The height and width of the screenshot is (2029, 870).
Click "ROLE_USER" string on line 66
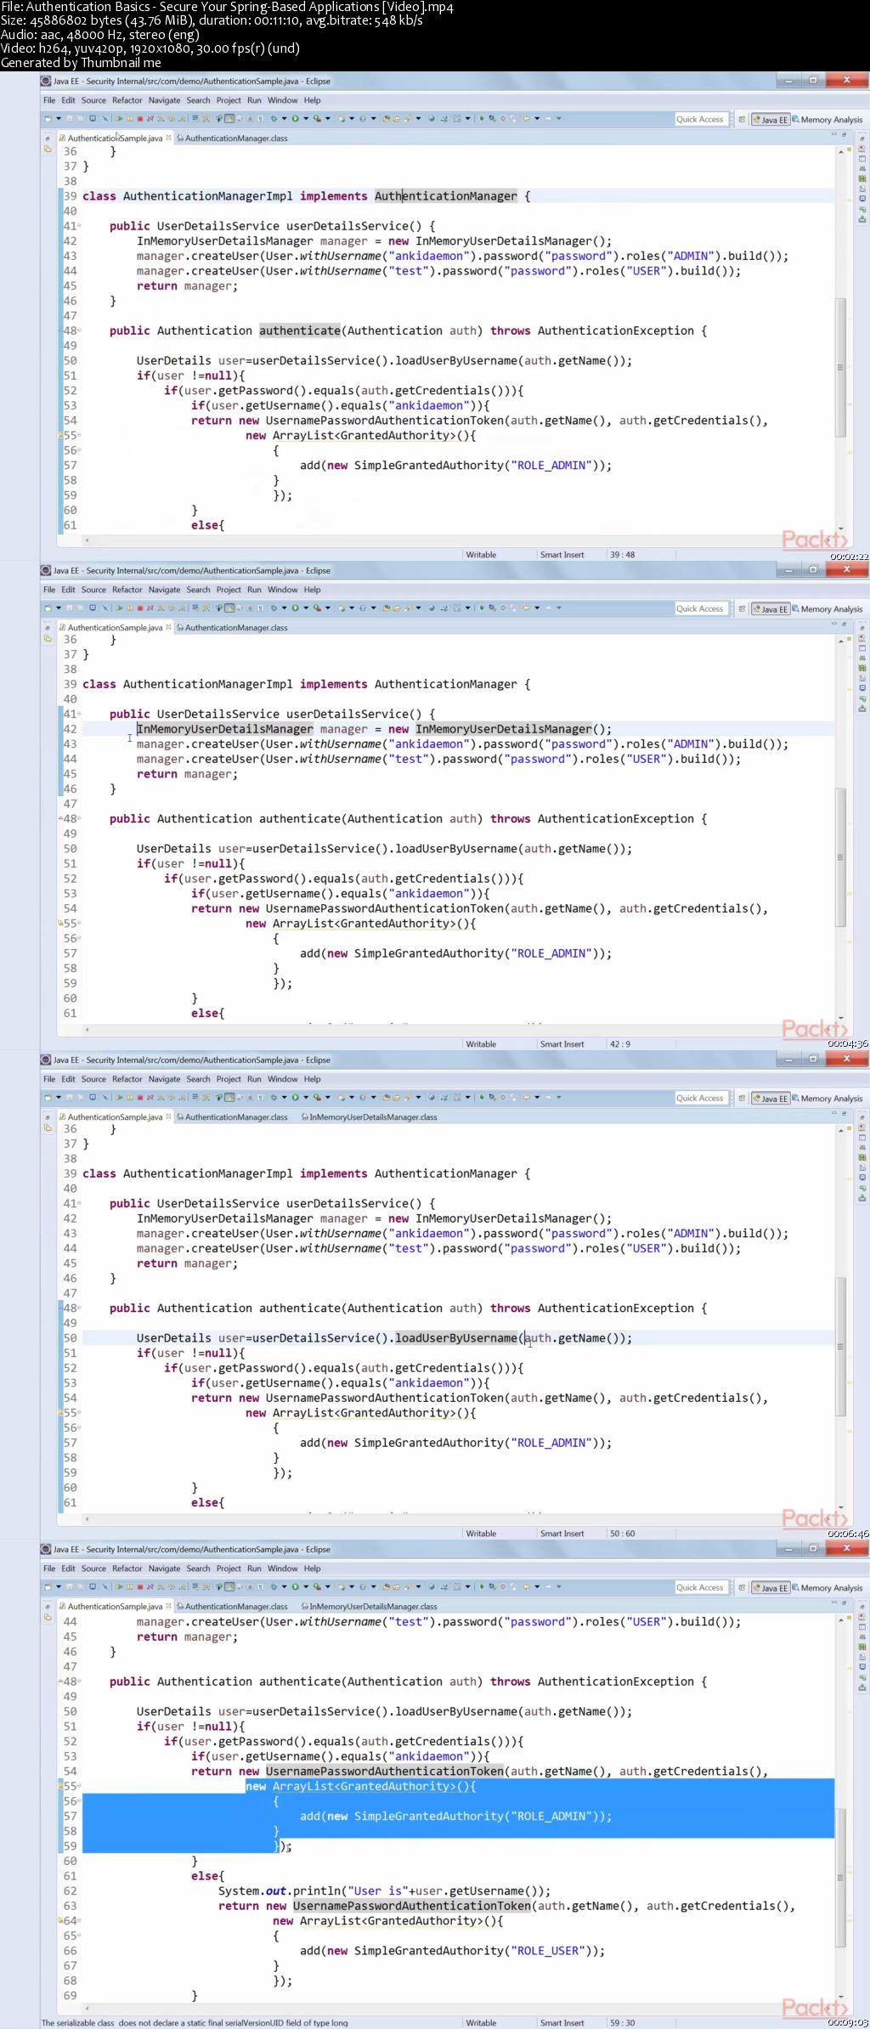pyautogui.click(x=551, y=1951)
